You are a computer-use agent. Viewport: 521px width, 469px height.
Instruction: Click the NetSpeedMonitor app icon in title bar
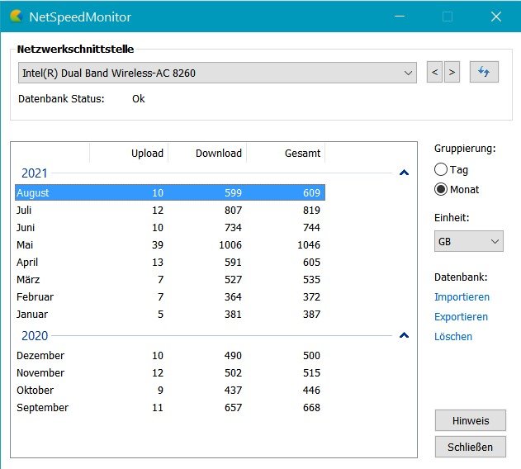(x=16, y=16)
